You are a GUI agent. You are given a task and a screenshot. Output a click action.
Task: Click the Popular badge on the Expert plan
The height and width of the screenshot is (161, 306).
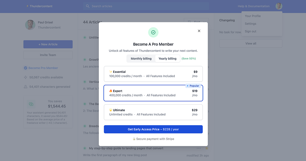(x=193, y=86)
